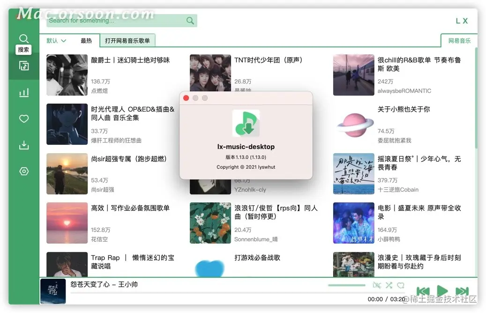Click the LX logo text

click(462, 21)
